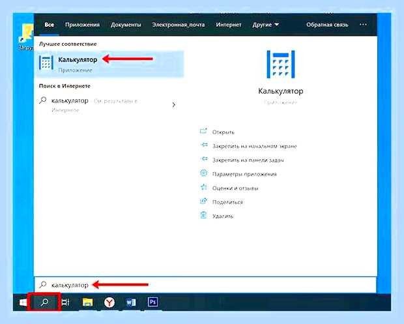Screen dimensions: 404x324
Task: Open the Калькулятор best match result
Action: click(110, 64)
